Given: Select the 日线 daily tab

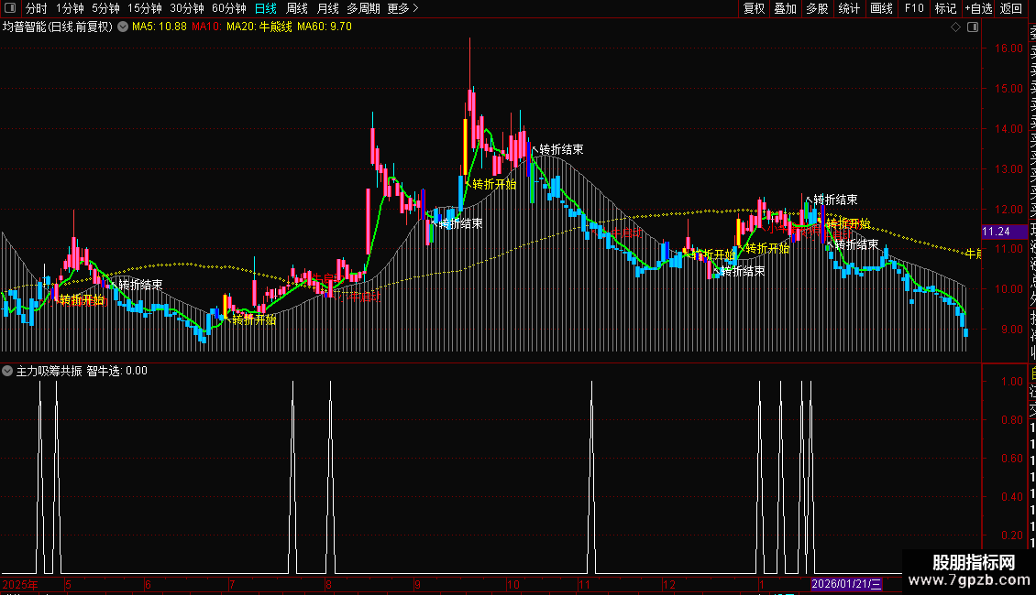Looking at the screenshot, I should click(x=266, y=8).
